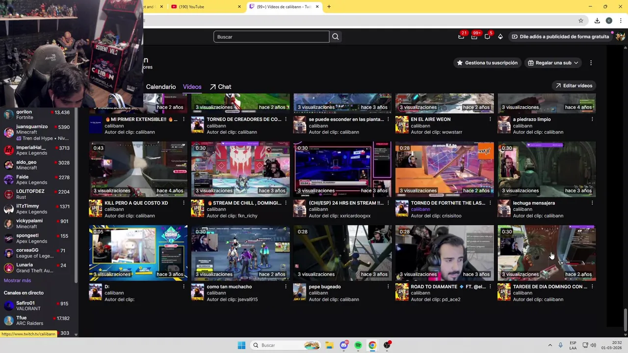Click the search magnifier button
Screen dimensions: 628x353
(336, 37)
